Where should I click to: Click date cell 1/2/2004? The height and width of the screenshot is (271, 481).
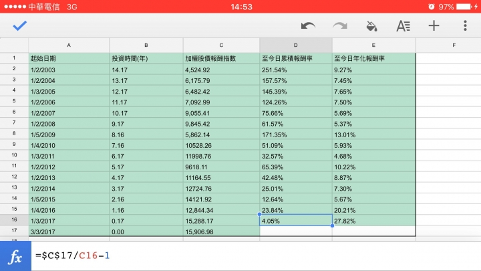click(x=69, y=80)
